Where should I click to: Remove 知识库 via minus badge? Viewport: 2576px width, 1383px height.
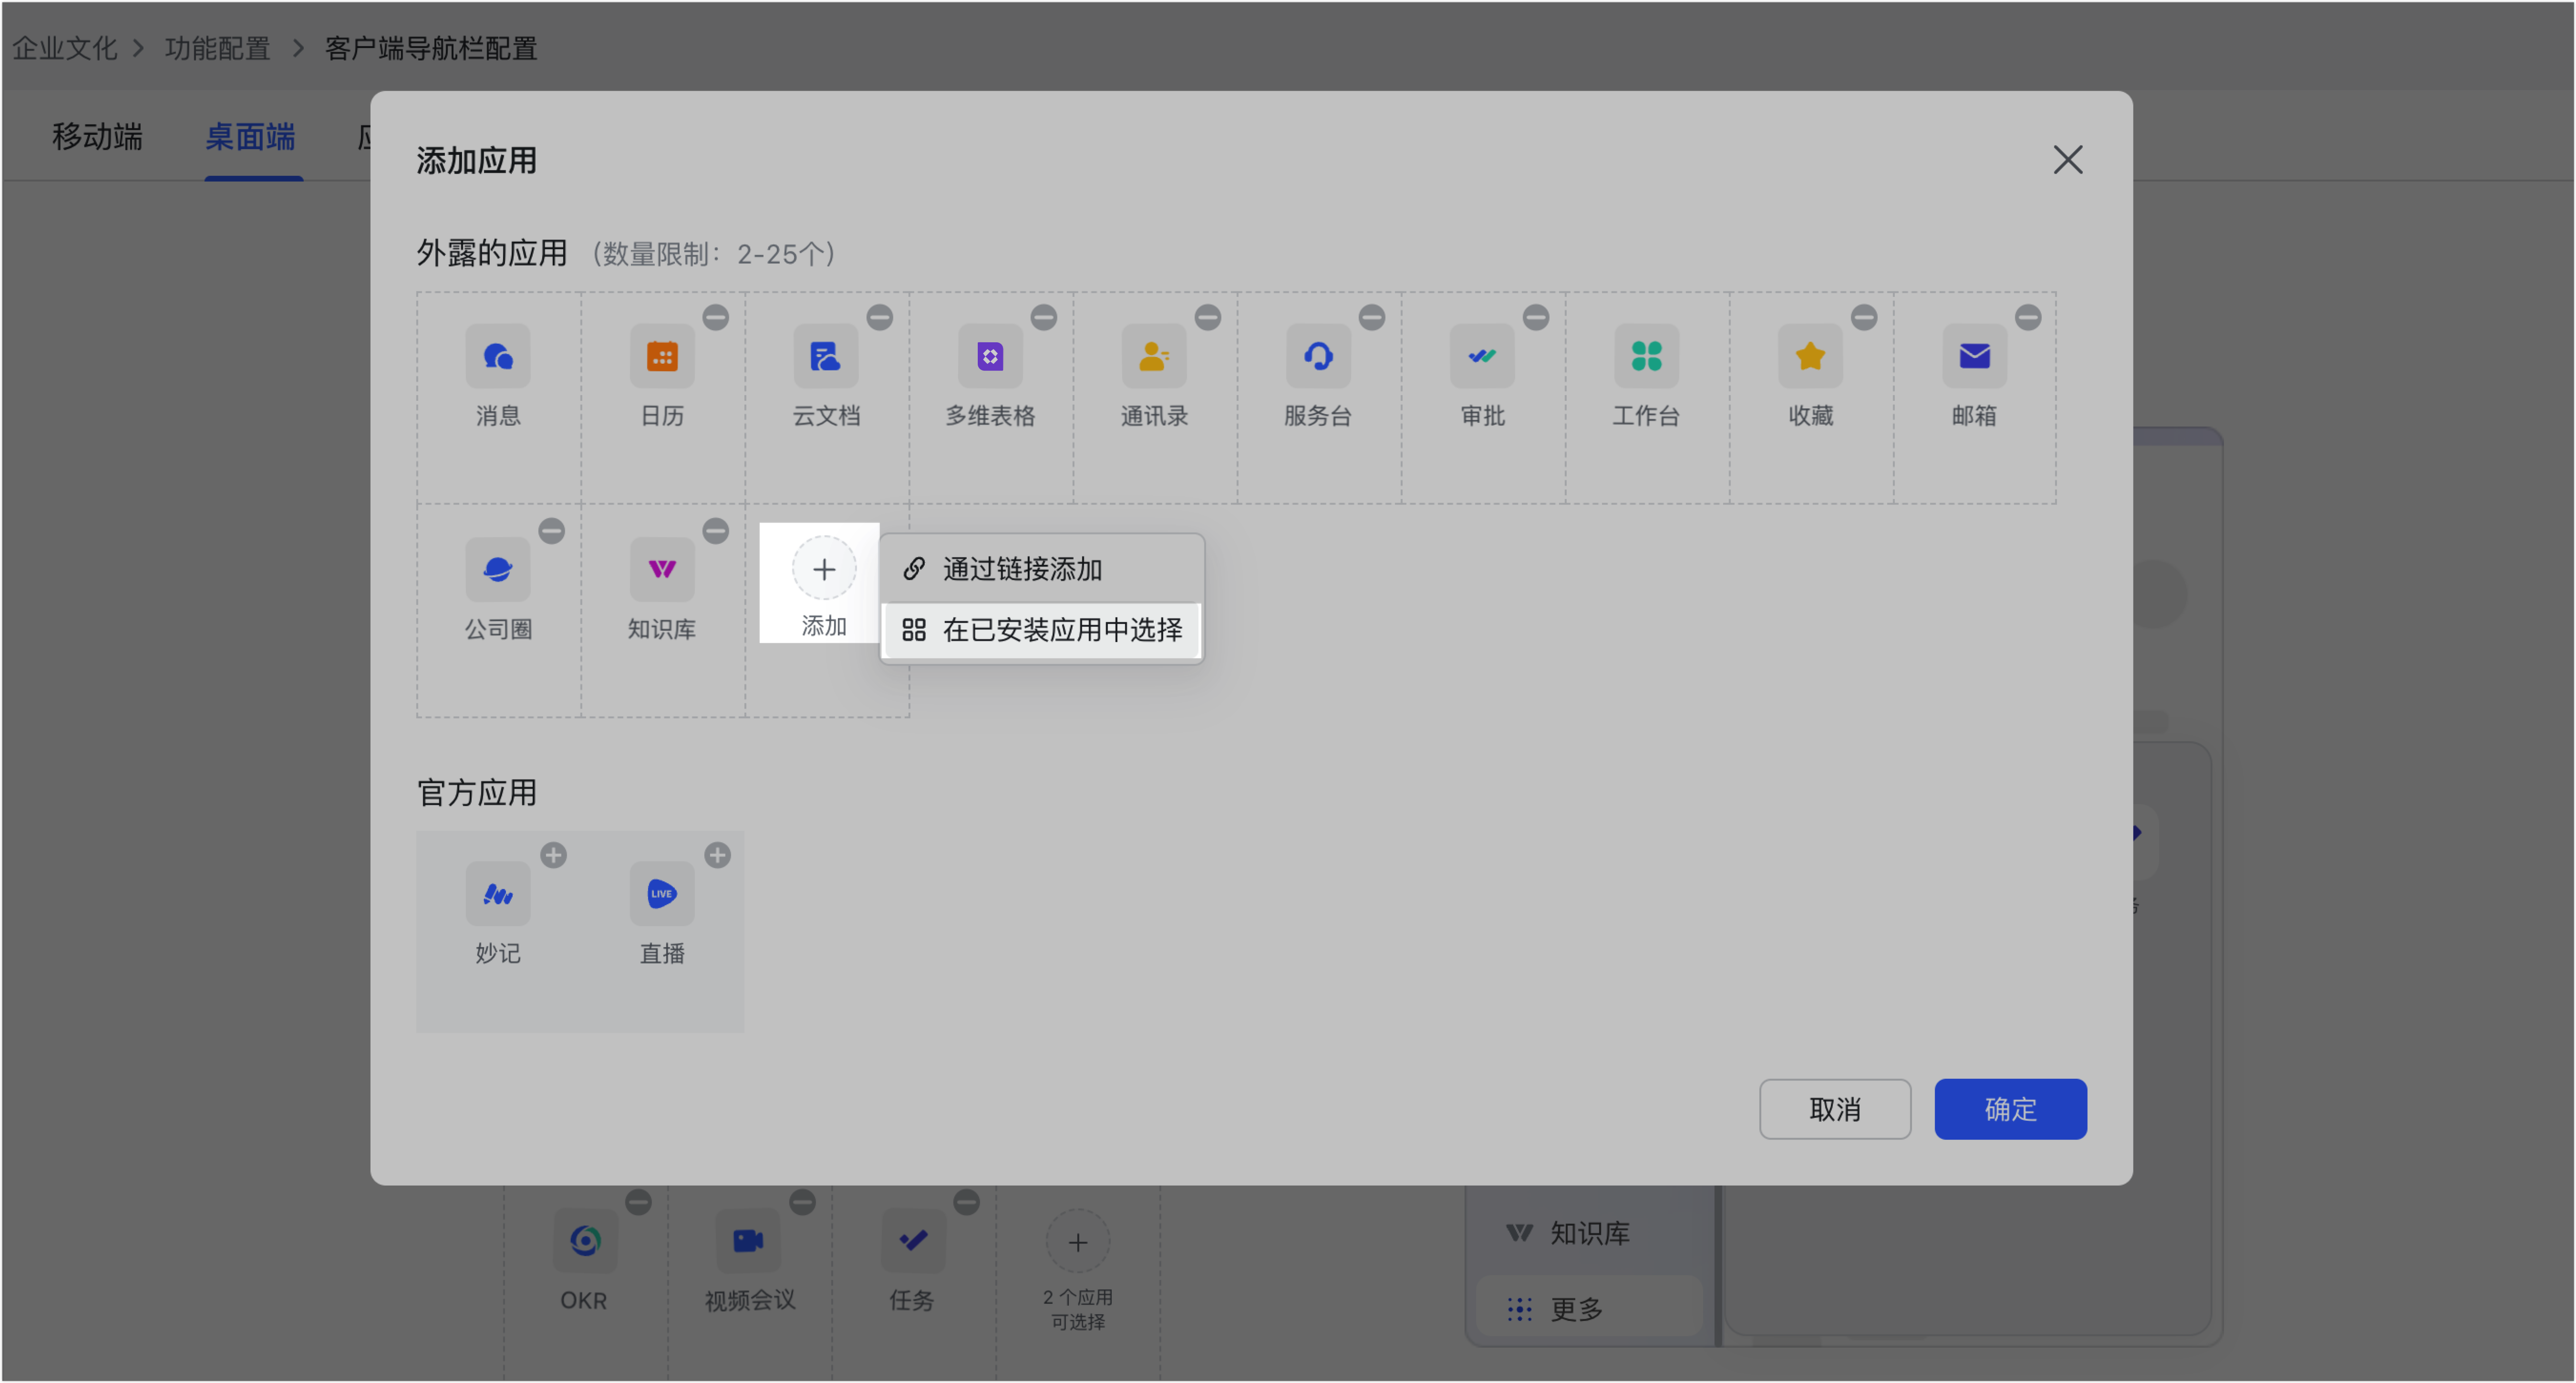[x=716, y=531]
